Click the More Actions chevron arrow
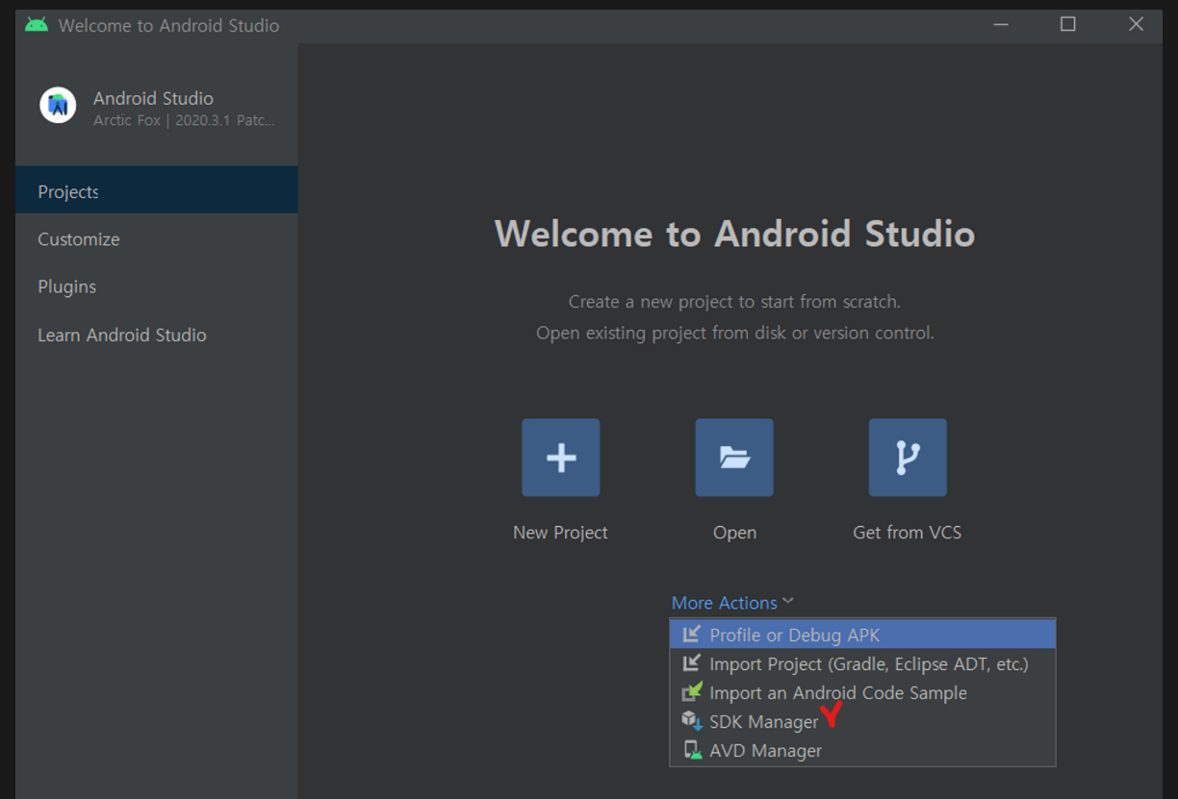This screenshot has height=799, width=1178. tap(788, 602)
